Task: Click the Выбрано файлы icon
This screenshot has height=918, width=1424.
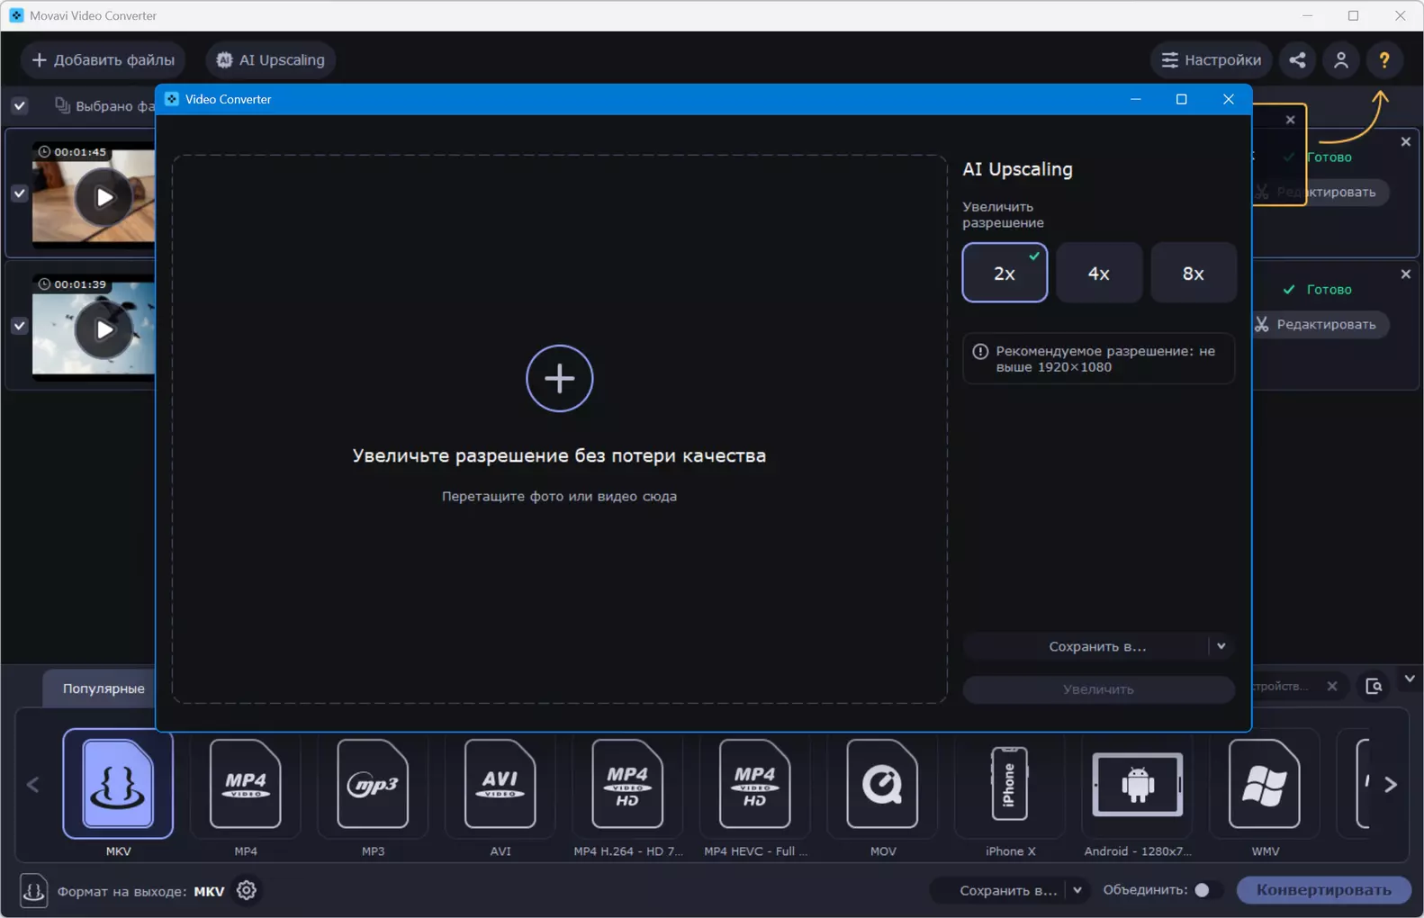Action: pos(62,106)
